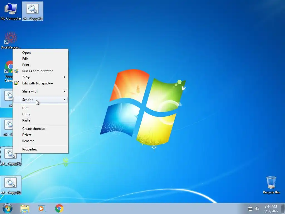Viewport: 285px width, 214px height.
Task: Select the partly hidden ok file icon below Chrome
Action: pyautogui.click(x=7, y=98)
